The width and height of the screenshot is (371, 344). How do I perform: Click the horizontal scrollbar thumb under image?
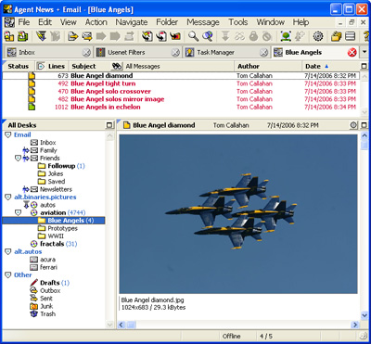(132, 325)
